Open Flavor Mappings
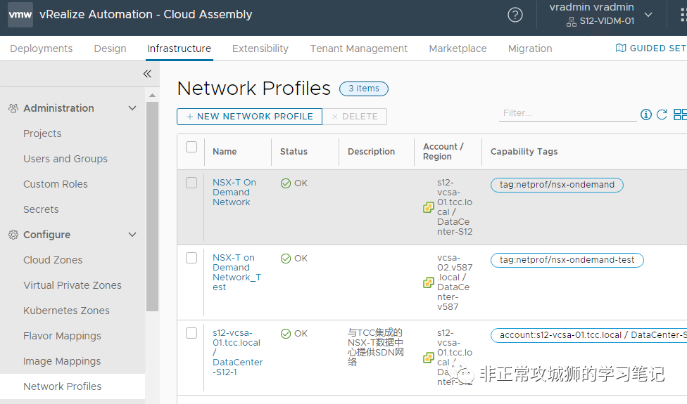 tap(62, 337)
